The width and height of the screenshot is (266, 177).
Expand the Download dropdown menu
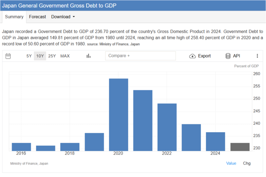pyautogui.click(x=63, y=17)
